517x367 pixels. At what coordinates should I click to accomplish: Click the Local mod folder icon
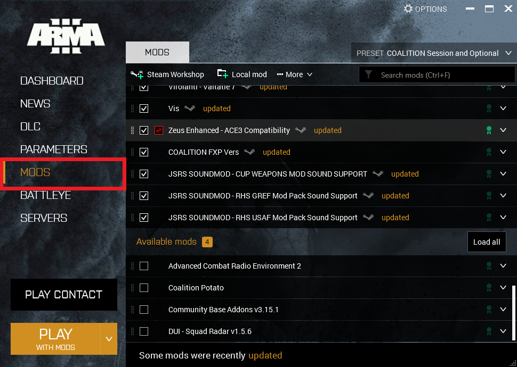point(222,74)
